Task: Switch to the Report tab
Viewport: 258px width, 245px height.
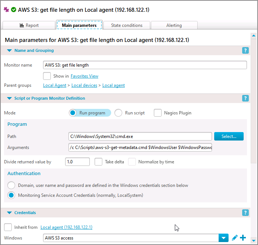Action: click(x=29, y=25)
